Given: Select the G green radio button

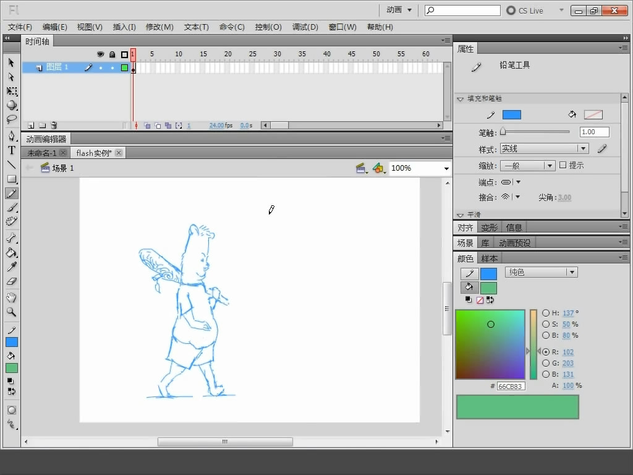Looking at the screenshot, I should click(546, 363).
